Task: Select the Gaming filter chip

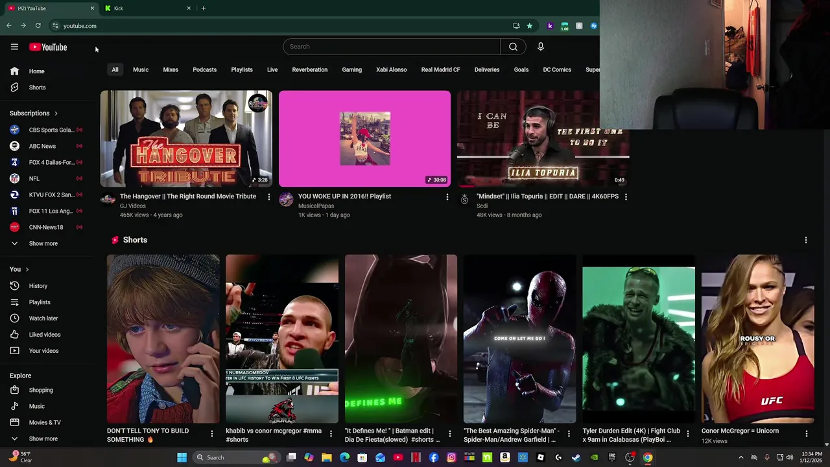Action: pyautogui.click(x=352, y=70)
